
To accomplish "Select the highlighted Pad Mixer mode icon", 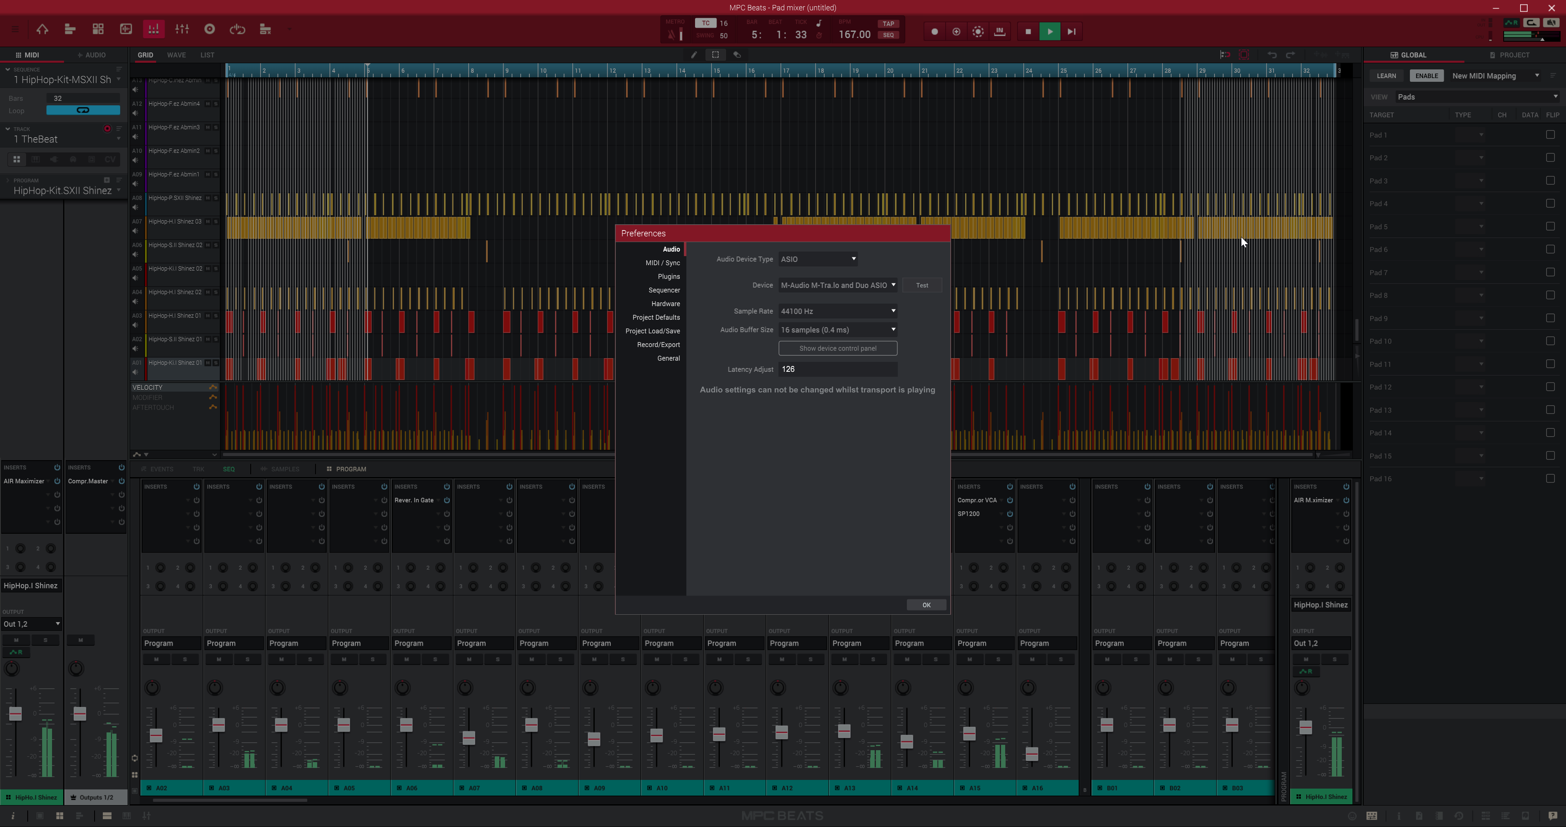I will (154, 29).
